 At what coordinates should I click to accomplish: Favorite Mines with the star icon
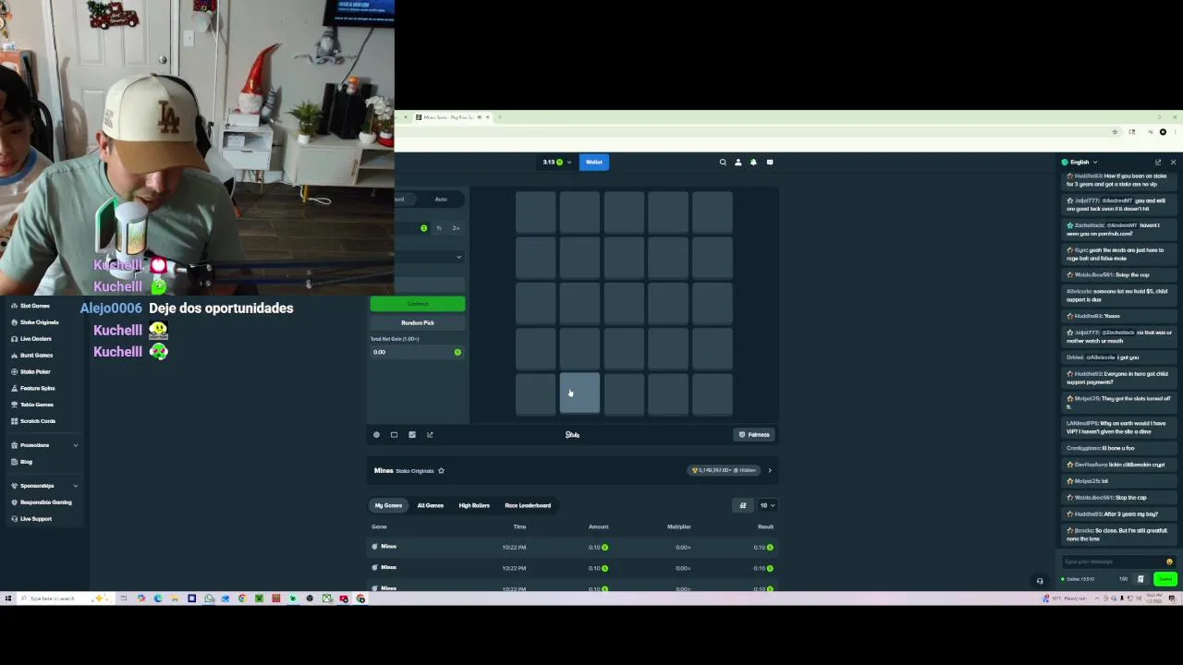pos(441,471)
